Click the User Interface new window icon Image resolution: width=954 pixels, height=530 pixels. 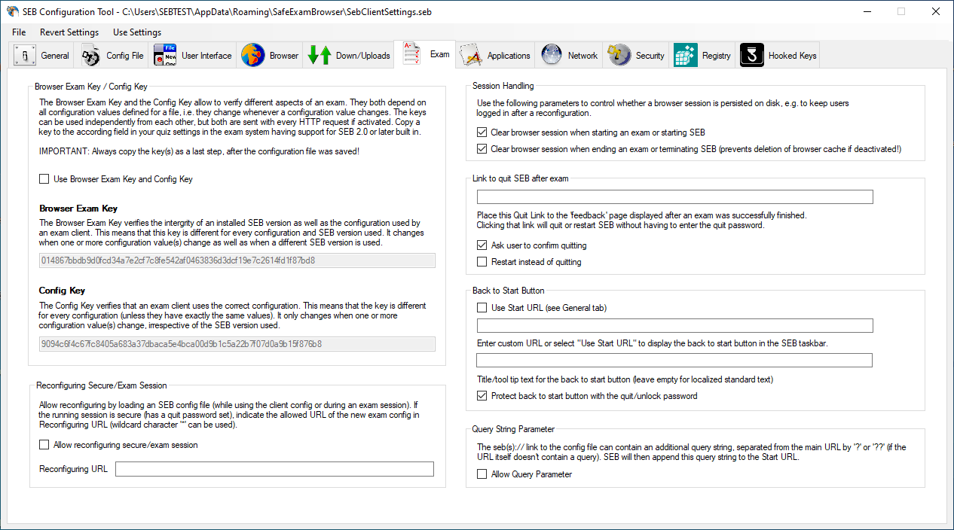tap(164, 54)
